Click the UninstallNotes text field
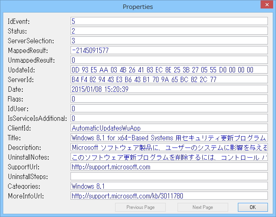The image size is (276, 217). click(x=169, y=157)
